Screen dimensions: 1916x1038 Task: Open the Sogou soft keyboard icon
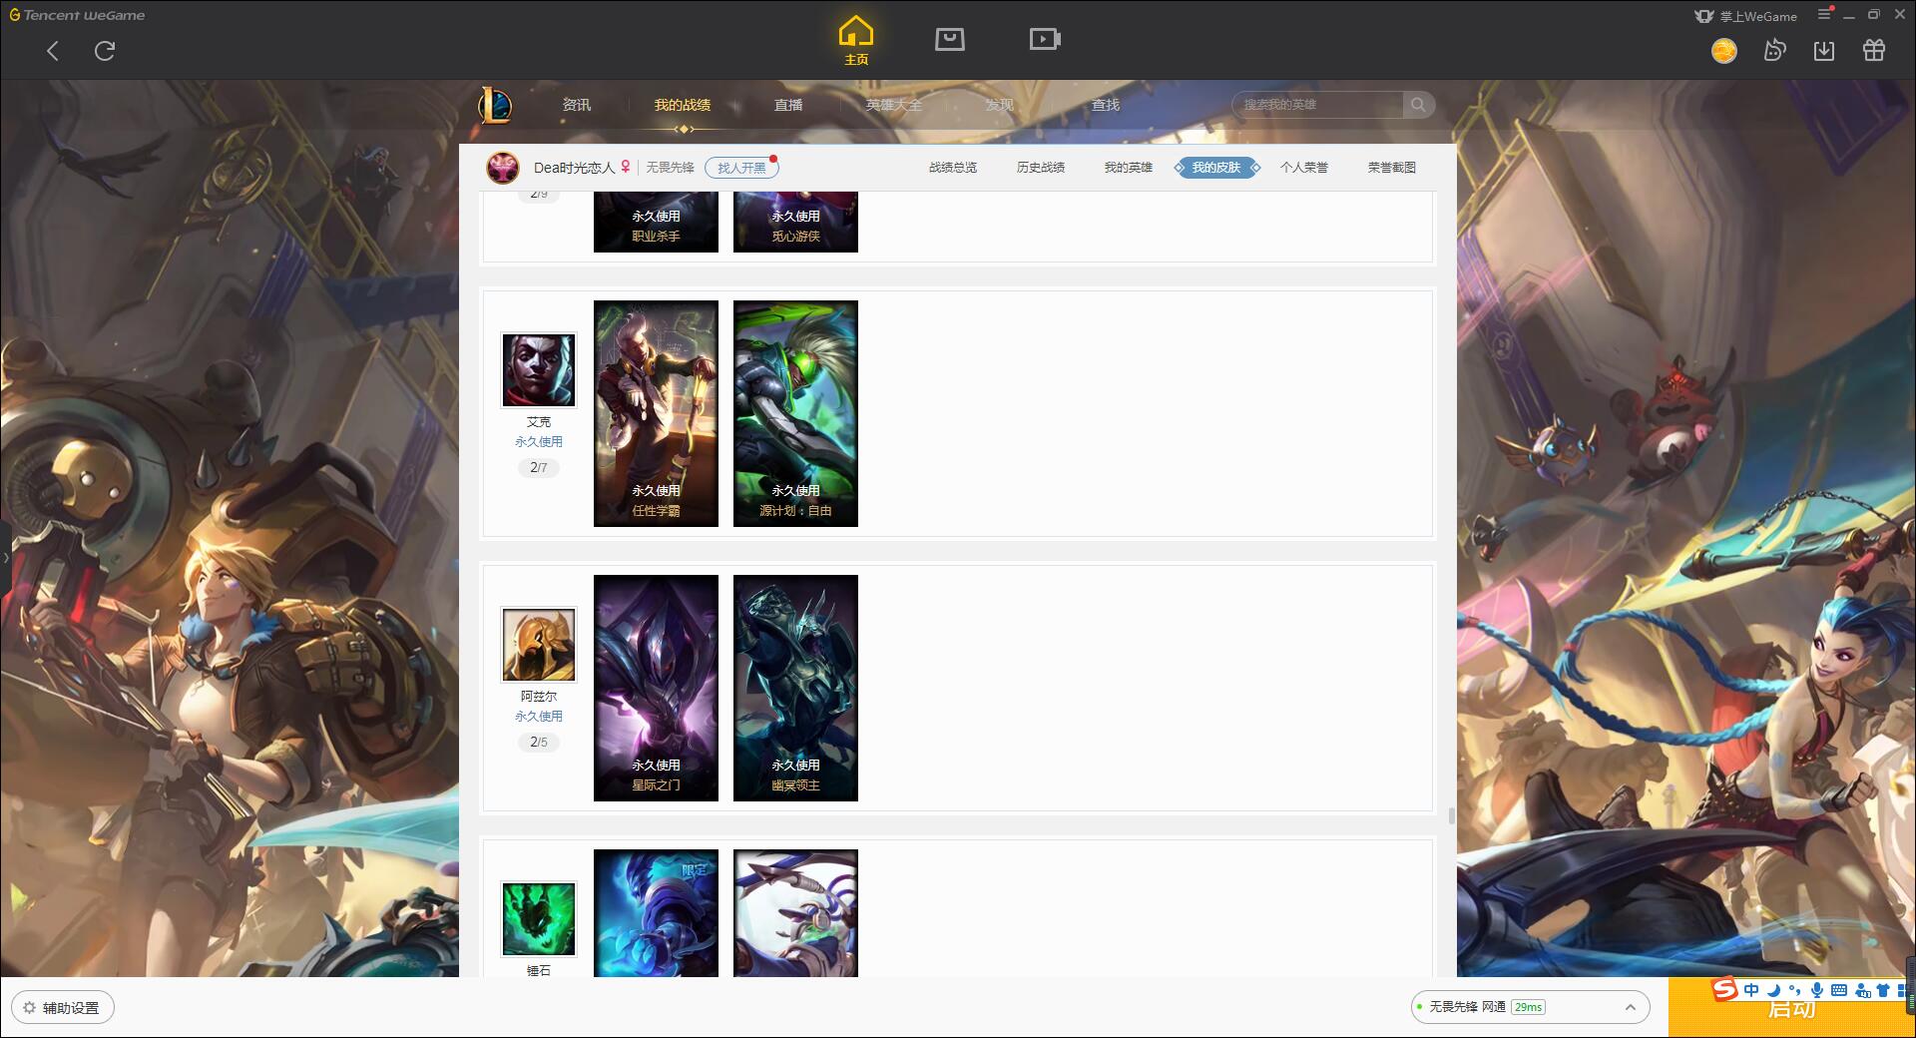(x=1839, y=990)
